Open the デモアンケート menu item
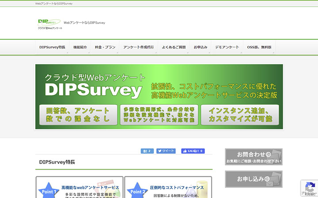 [227, 47]
